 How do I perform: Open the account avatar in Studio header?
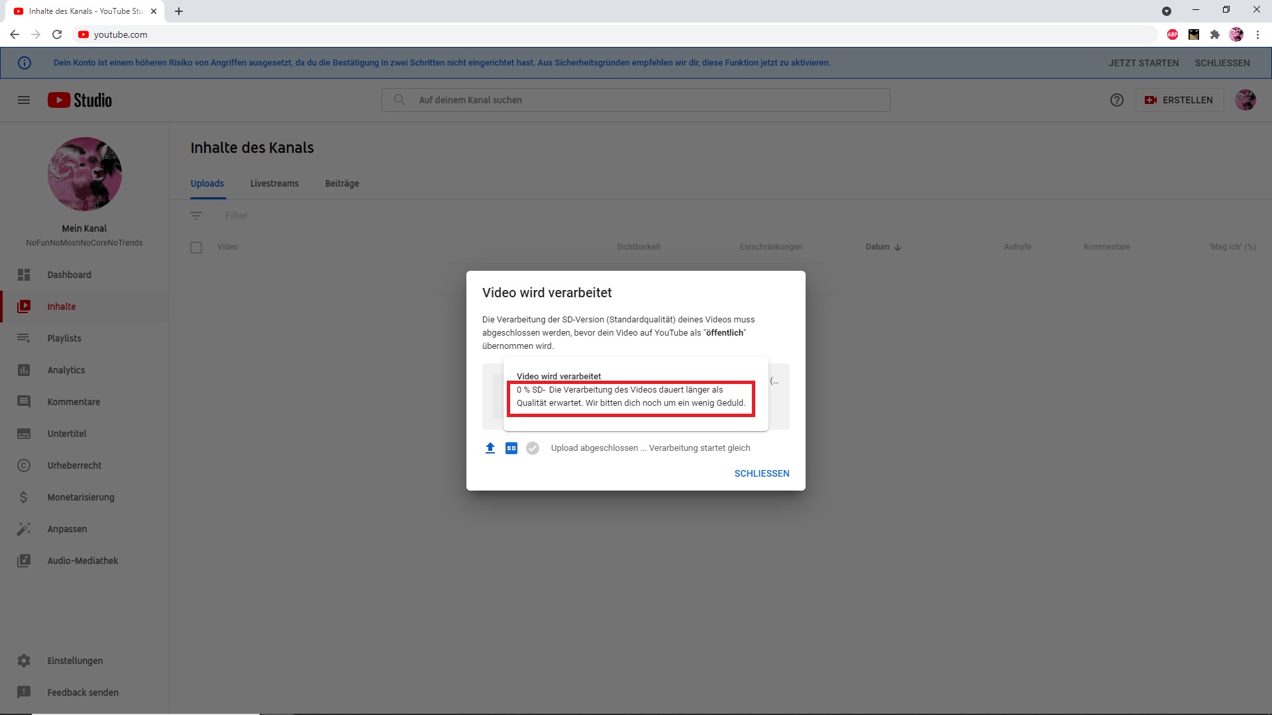(1245, 100)
